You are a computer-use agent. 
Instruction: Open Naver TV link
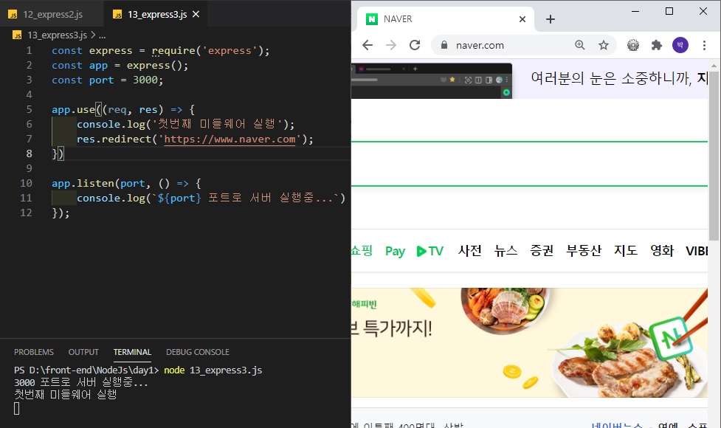(x=430, y=251)
